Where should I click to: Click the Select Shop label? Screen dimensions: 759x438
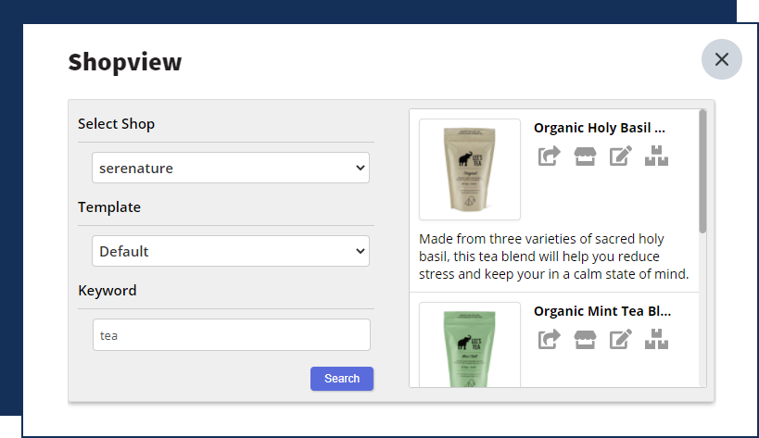pyautogui.click(x=116, y=124)
